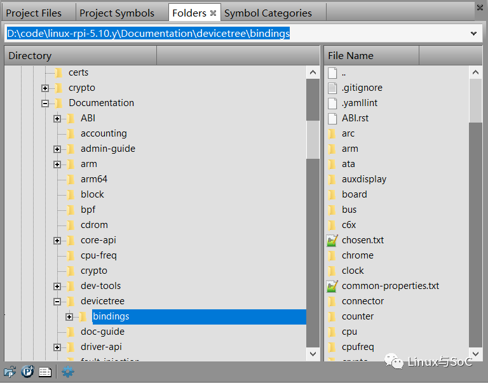The height and width of the screenshot is (383, 488).
Task: Click the file list scrollbar thumb
Action: [475, 101]
